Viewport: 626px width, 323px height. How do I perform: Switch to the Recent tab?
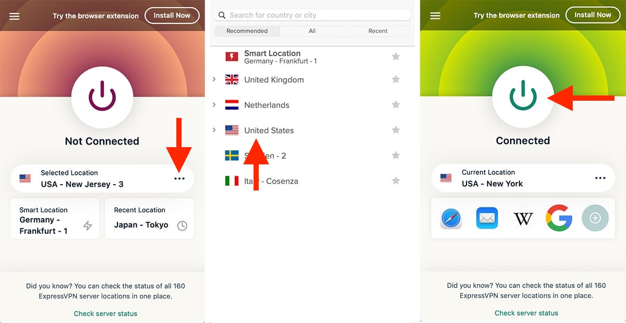pyautogui.click(x=378, y=31)
